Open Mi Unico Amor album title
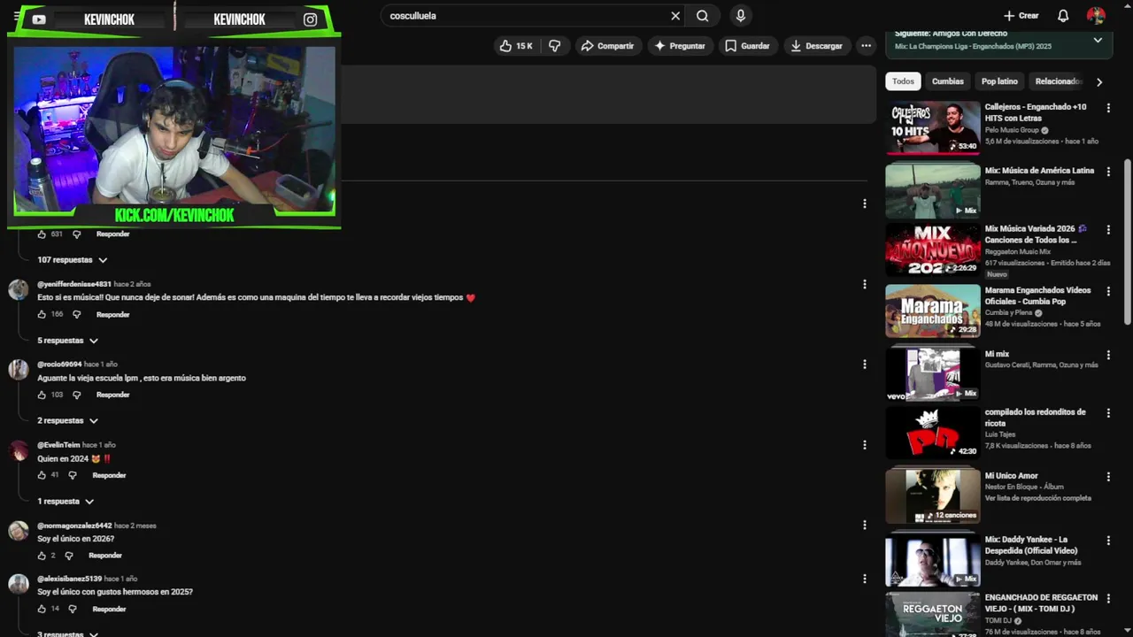The height and width of the screenshot is (637, 1133). 1011,476
